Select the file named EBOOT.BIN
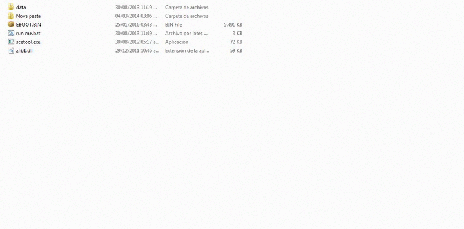Image resolution: width=464 pixels, height=229 pixels. (x=28, y=24)
